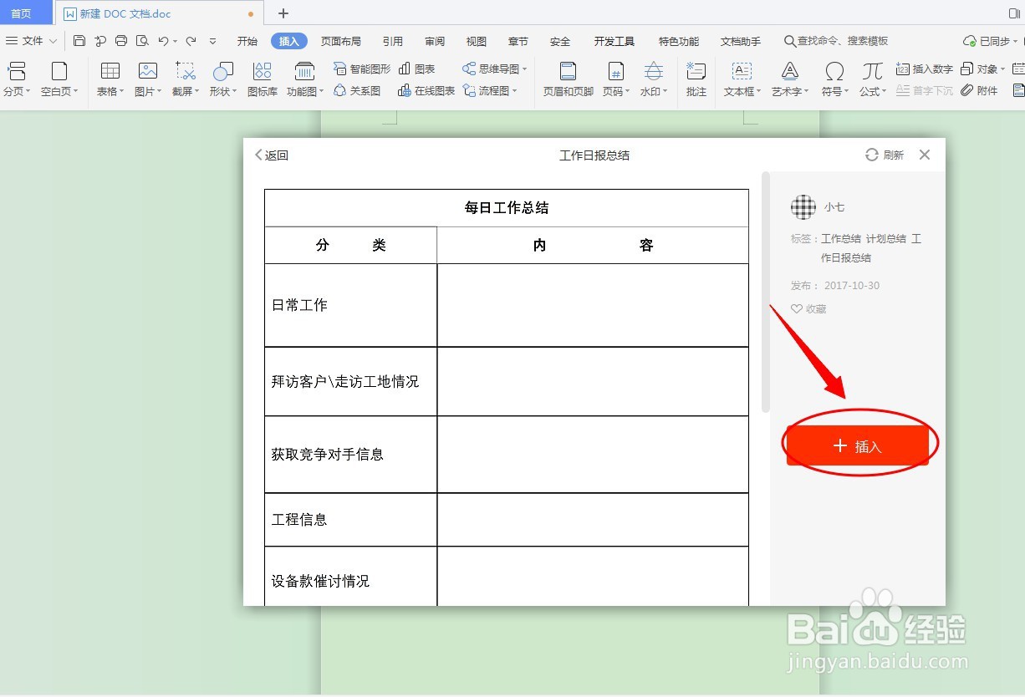Go back using the 返回 link

pyautogui.click(x=271, y=155)
